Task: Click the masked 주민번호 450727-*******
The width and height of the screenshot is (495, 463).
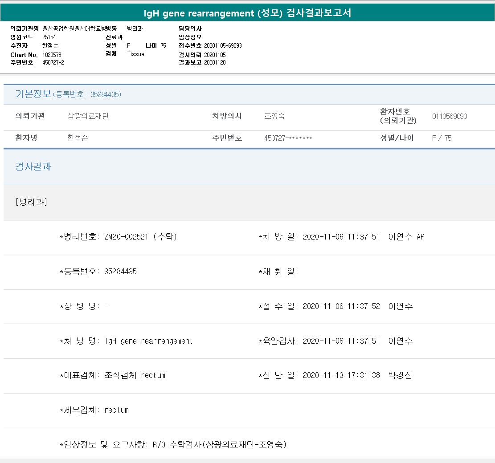Action: [288, 138]
